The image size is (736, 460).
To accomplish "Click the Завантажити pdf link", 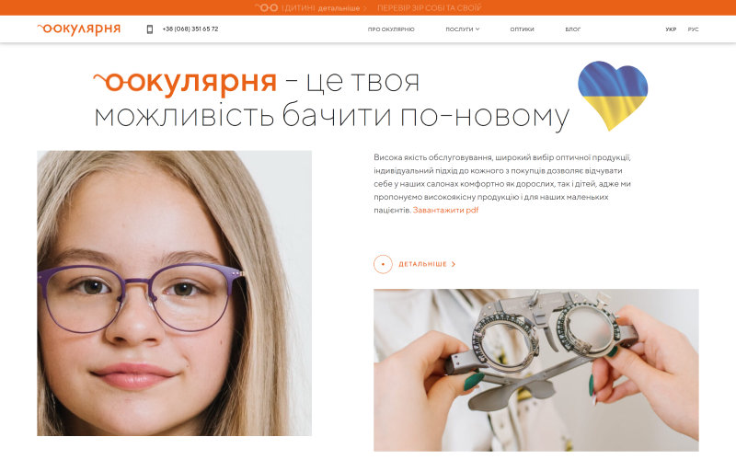I will [x=445, y=210].
